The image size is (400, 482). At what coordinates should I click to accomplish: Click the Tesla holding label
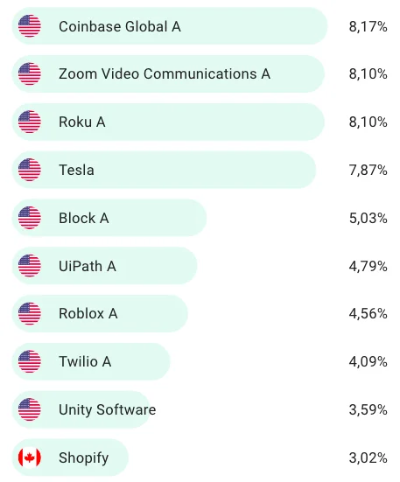tap(76, 170)
